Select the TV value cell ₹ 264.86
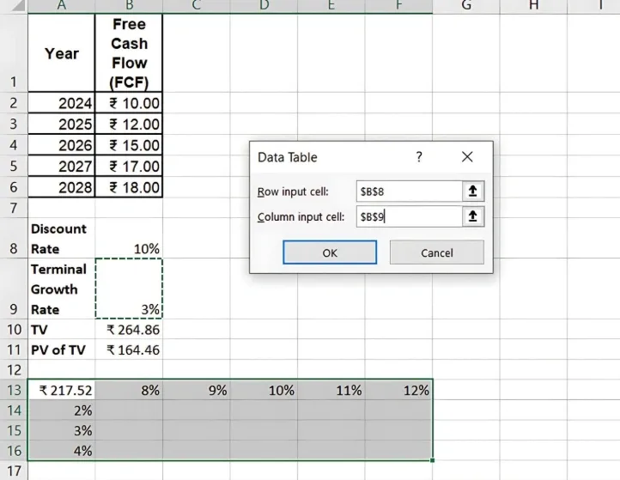The image size is (620, 480). click(x=129, y=330)
